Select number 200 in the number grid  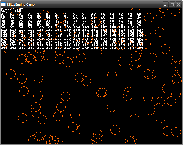[x=76, y=41]
